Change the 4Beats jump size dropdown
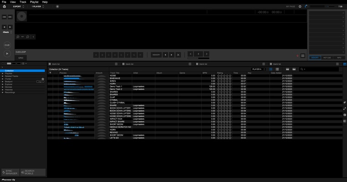 7,32
